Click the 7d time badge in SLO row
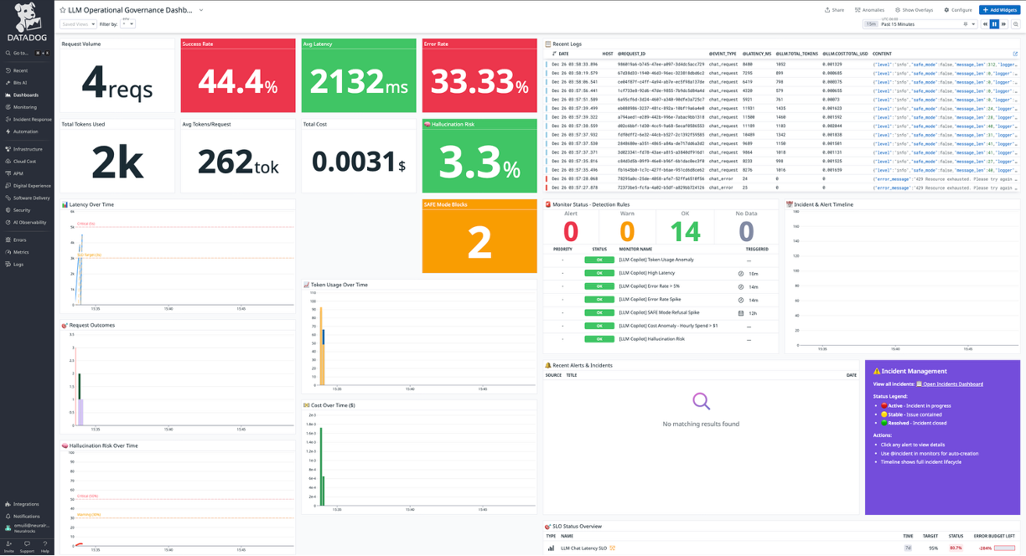Image resolution: width=1026 pixels, height=556 pixels. (x=908, y=548)
